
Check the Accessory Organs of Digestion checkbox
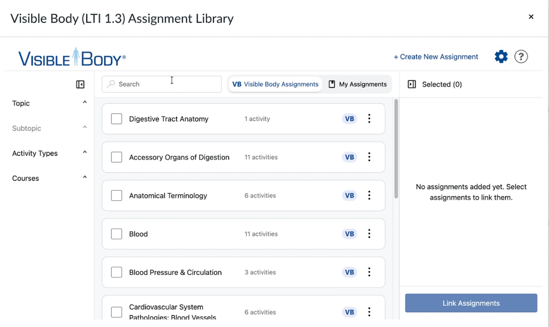point(116,157)
